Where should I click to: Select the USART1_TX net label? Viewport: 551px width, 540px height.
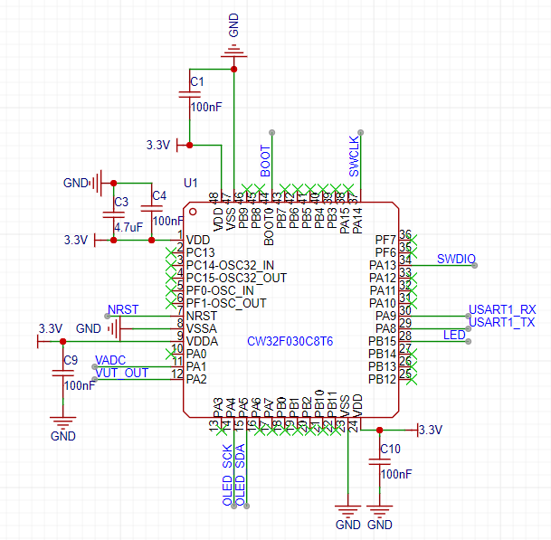tap(502, 322)
